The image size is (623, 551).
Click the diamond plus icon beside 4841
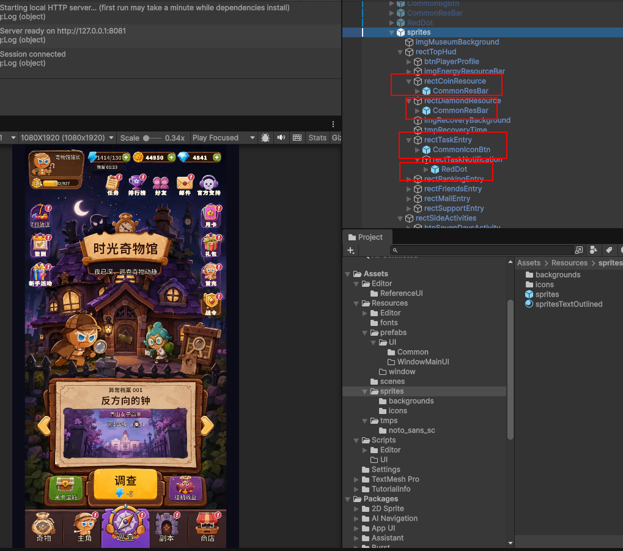216,157
